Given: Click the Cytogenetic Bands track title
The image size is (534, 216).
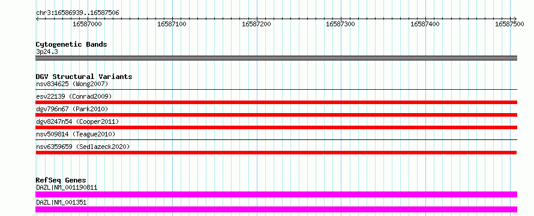Looking at the screenshot, I should 71,44.
